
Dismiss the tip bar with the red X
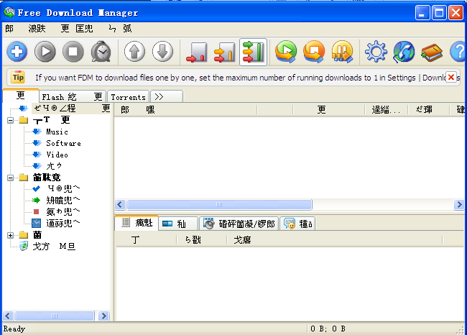[451, 78]
